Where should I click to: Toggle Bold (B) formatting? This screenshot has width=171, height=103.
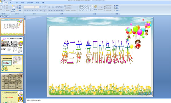pyautogui.click(x=25, y=10)
